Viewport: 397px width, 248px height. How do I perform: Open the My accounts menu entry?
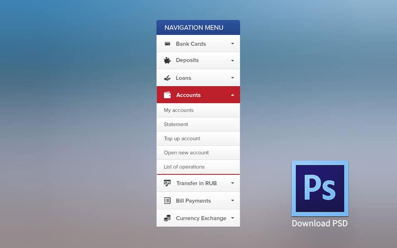point(179,110)
